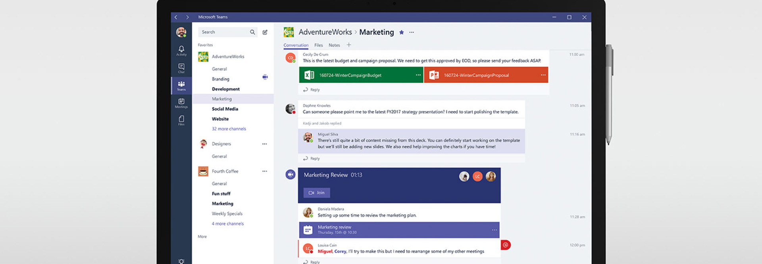
Task: Open the Fun stuff channel
Action: tap(221, 194)
